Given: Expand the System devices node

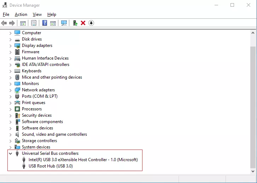Looking at the screenshot, I should [11, 147].
